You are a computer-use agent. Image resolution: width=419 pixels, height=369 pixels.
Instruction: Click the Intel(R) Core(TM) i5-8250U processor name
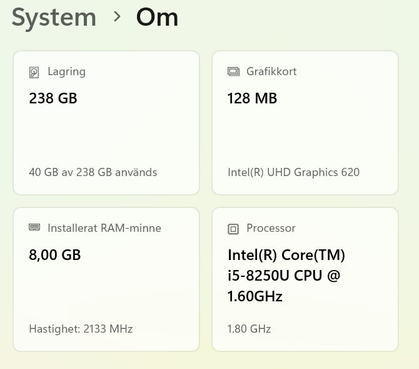tap(286, 276)
